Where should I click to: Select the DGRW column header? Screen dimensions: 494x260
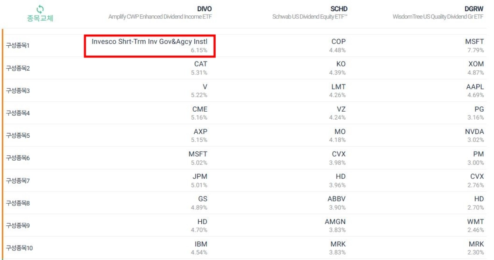tap(475, 9)
